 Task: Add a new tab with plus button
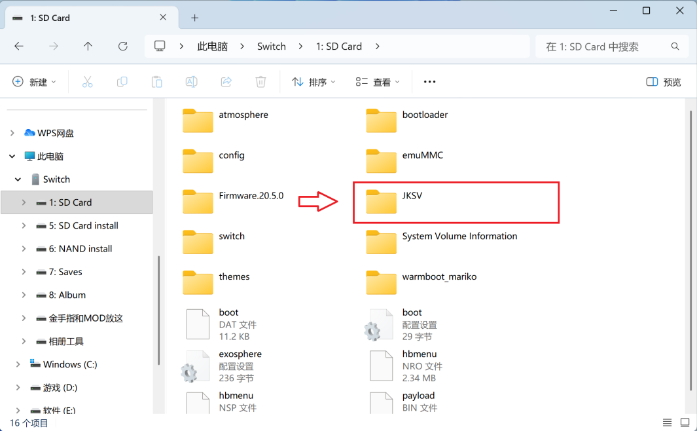(x=194, y=18)
